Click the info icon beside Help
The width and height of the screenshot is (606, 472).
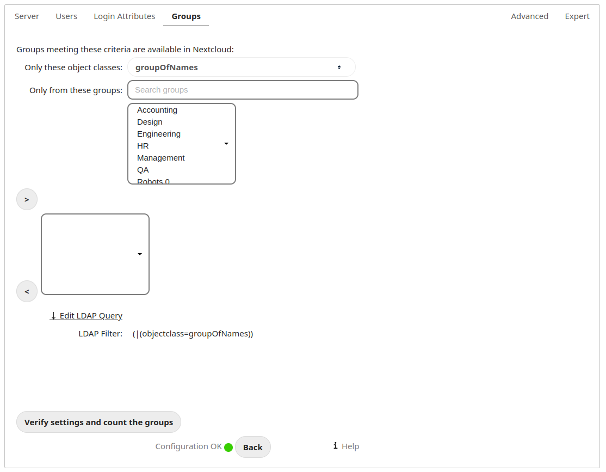coord(335,446)
